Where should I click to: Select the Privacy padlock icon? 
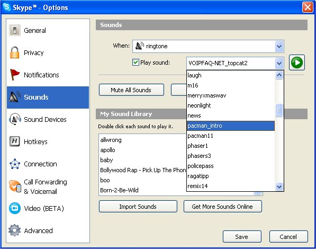(14, 52)
